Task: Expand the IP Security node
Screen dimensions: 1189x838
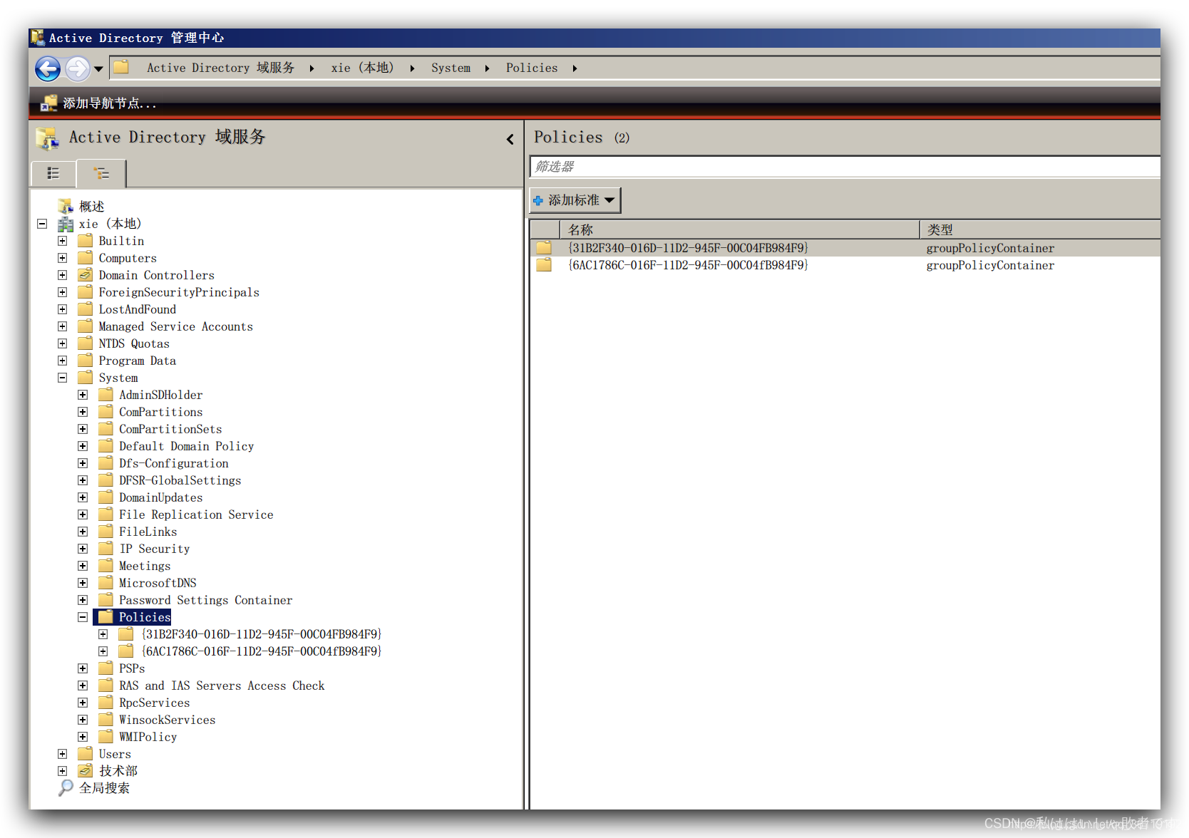Action: tap(83, 549)
